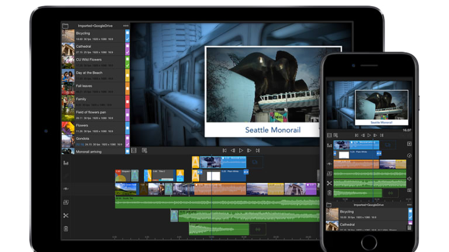Play the preview on iPad

(241, 150)
